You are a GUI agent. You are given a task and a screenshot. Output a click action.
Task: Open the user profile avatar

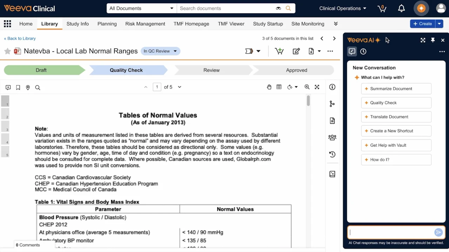click(x=441, y=8)
